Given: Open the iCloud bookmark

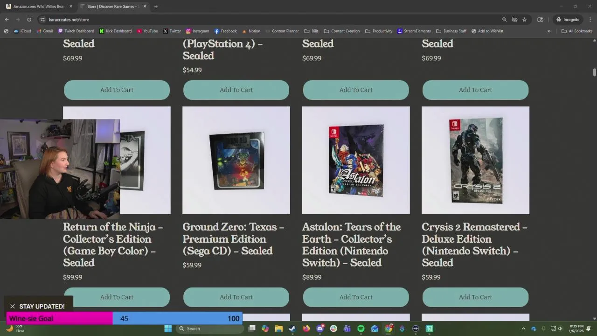Looking at the screenshot, I should click(22, 31).
